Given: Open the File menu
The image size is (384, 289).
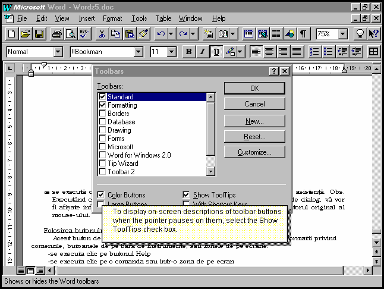Looking at the screenshot, I should click(x=22, y=18).
